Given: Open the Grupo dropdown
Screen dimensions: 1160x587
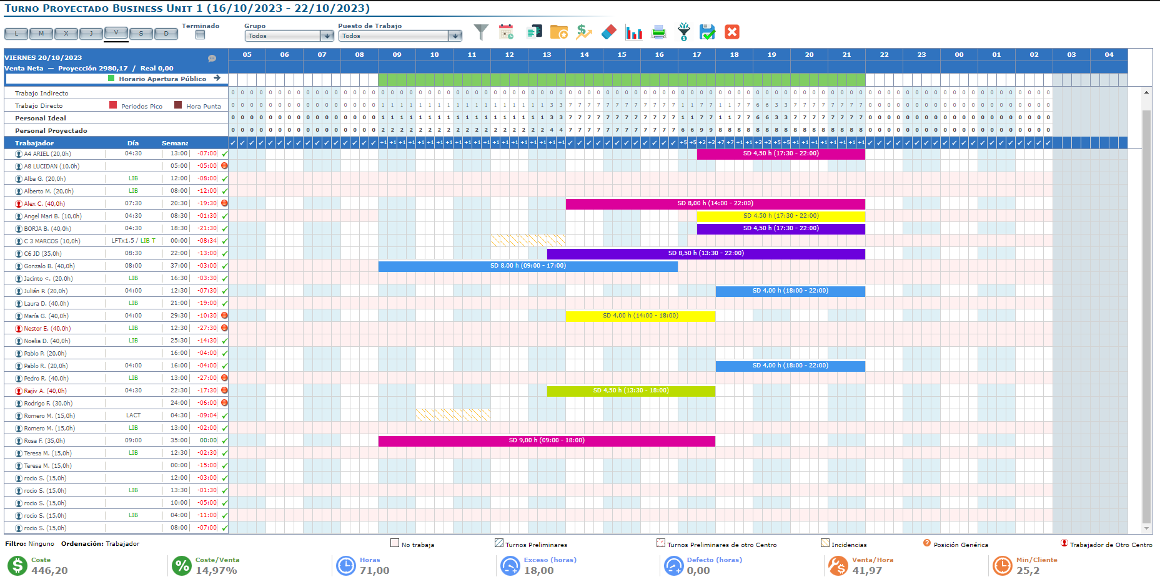Looking at the screenshot, I should [290, 36].
